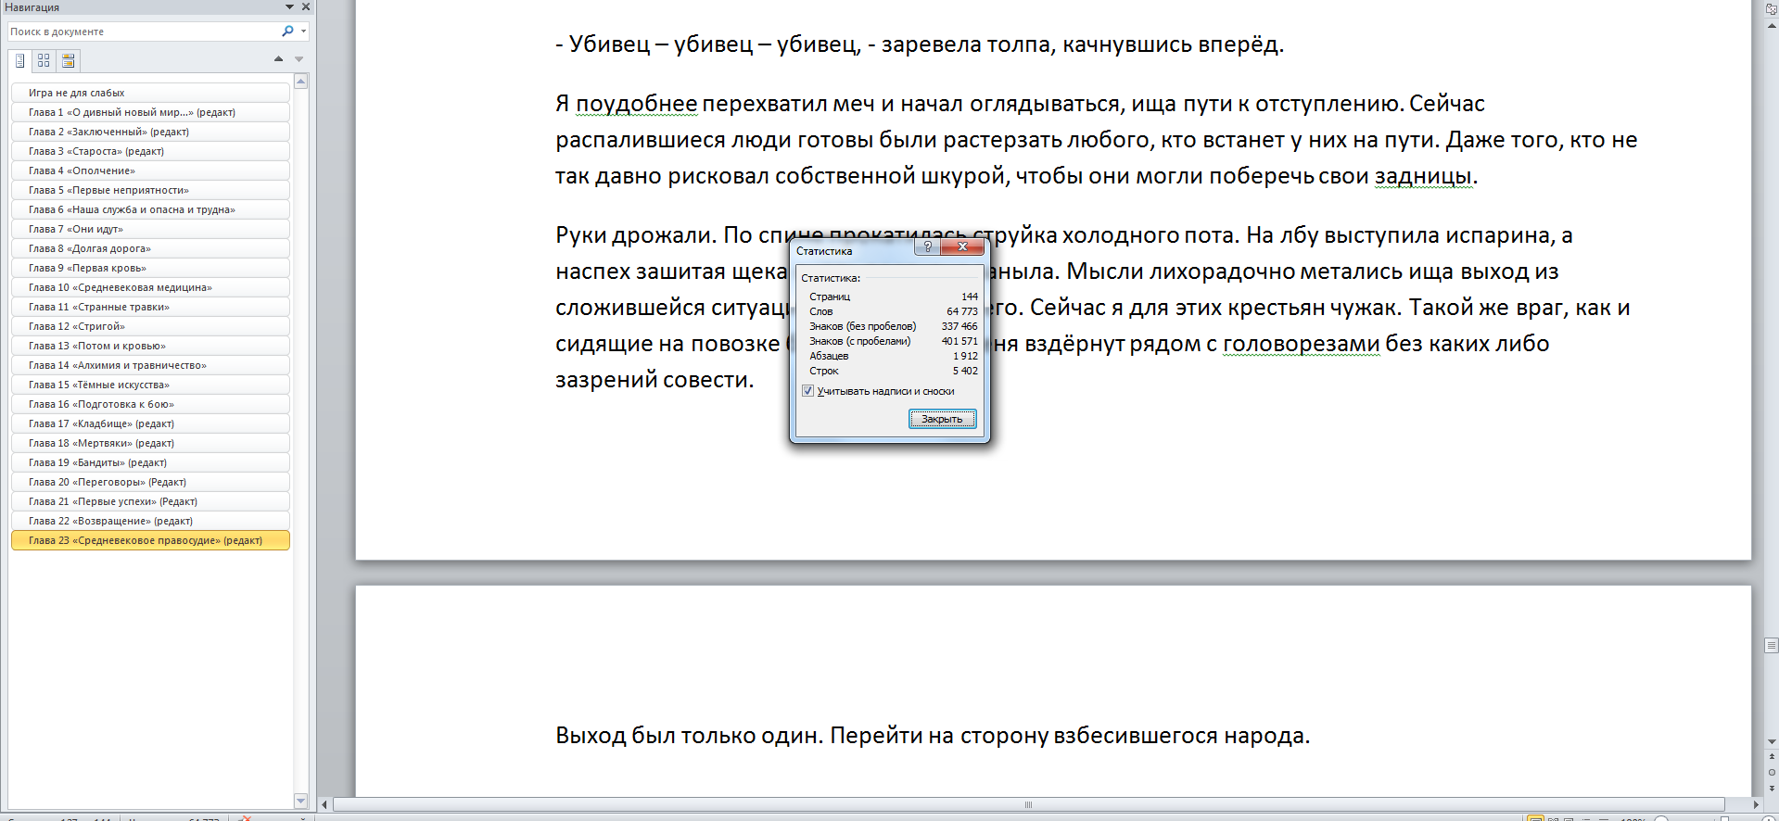Click the magnifier search icon in Navigation pane
The width and height of the screenshot is (1779, 821).
286,32
